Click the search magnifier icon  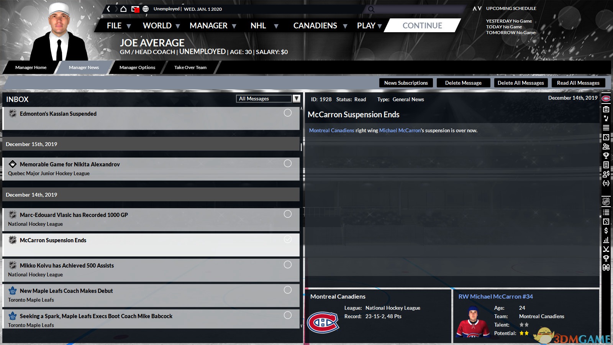pos(371,9)
